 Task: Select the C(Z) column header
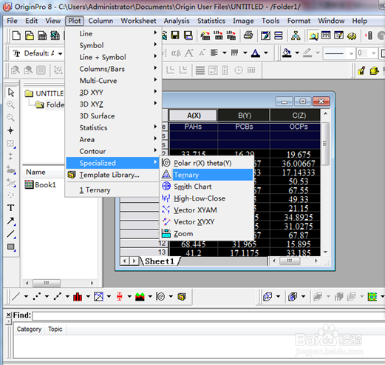pos(296,115)
